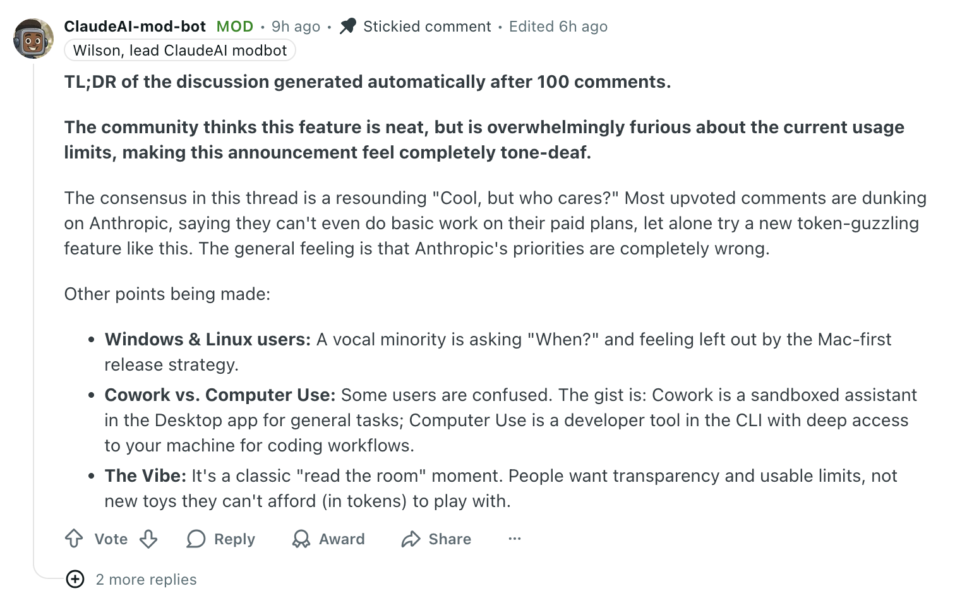Open the ClaudeAI-mod-bot avatar image
Viewport: 955px width, 591px height.
33,39
